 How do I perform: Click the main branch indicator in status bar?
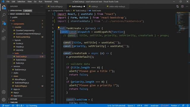tap(6, 106)
